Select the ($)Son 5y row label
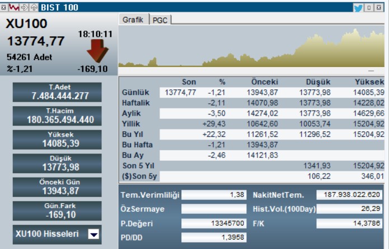The height and width of the screenshot is (249, 389). click(139, 176)
